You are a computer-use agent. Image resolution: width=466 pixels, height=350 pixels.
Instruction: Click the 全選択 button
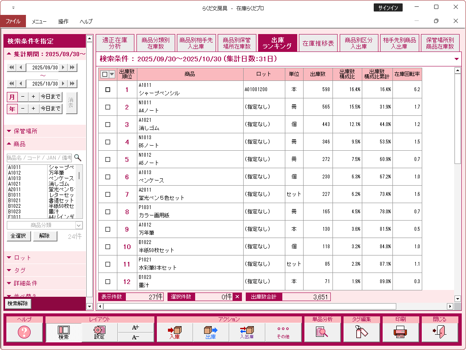[x=19, y=236]
